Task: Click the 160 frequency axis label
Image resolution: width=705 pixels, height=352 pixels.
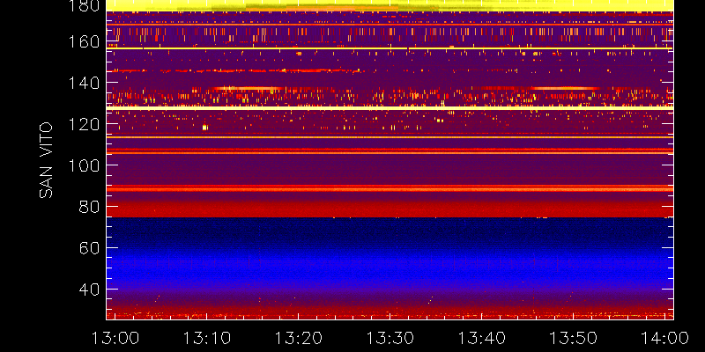Action: click(x=84, y=41)
